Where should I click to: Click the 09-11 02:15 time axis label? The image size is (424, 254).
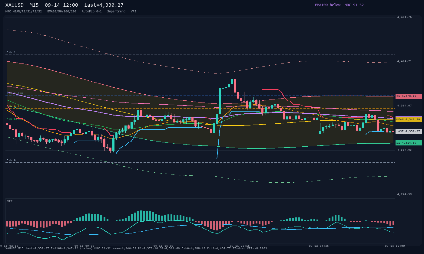click(9, 246)
